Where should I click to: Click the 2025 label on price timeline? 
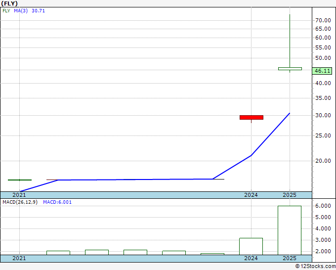[x=290, y=195]
